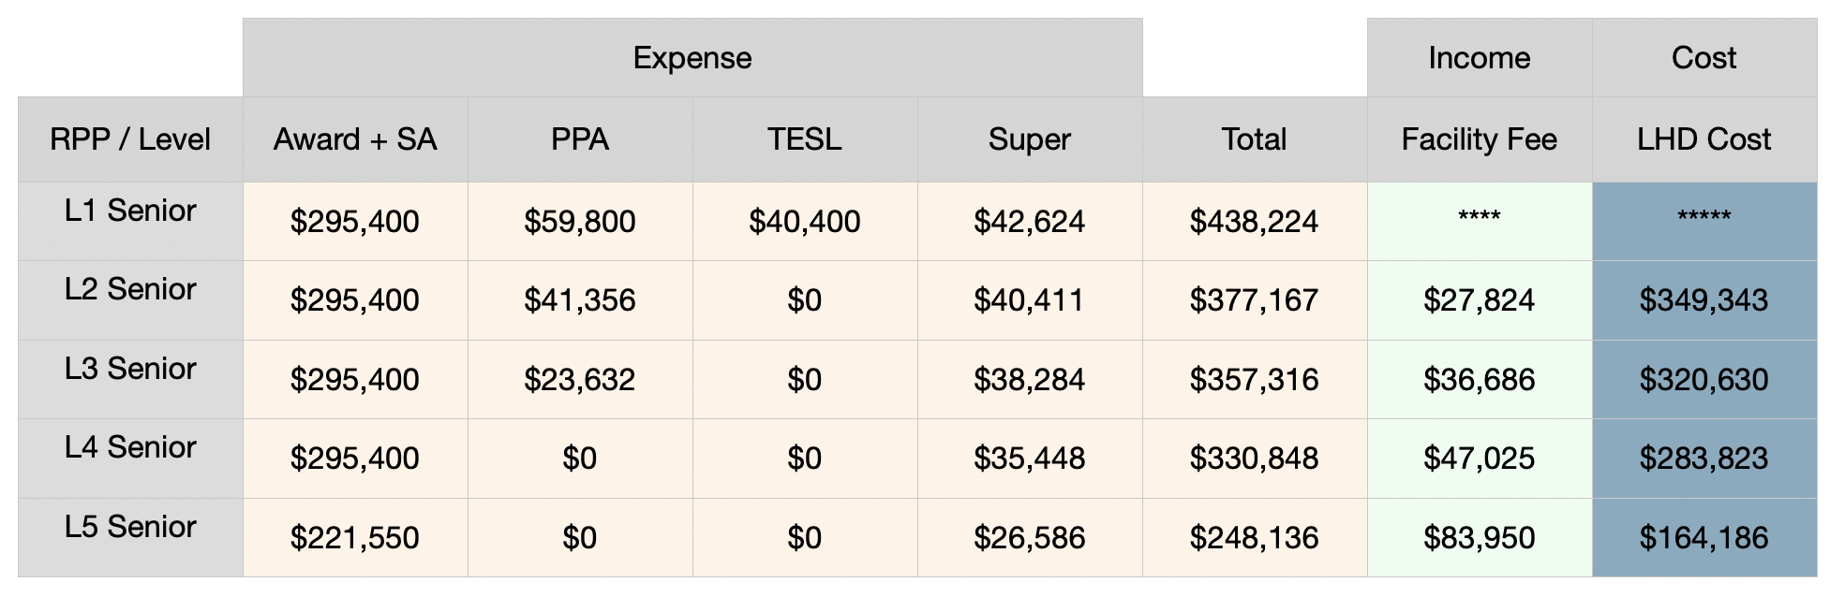The width and height of the screenshot is (1830, 597).
Task: Click the L5 Senior Award value $221,550
Action: pyautogui.click(x=355, y=538)
